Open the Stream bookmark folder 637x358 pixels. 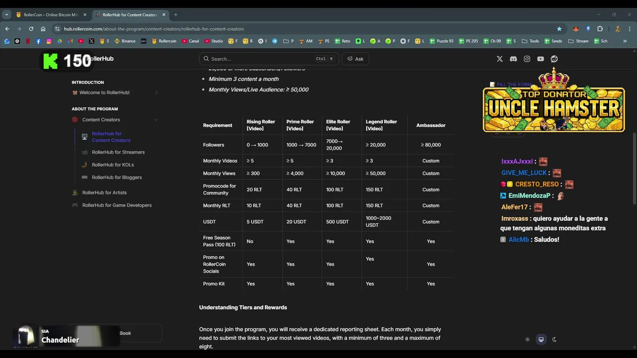coord(578,41)
